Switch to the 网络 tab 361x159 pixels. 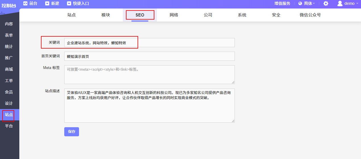coord(174,15)
